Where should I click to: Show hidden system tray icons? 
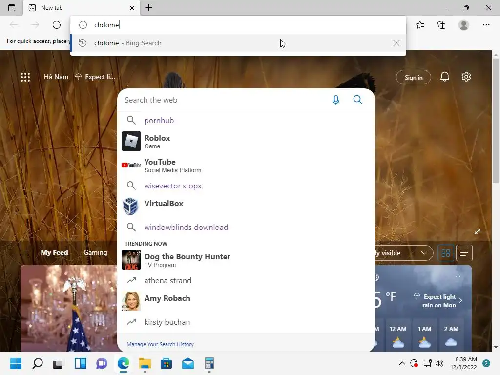pos(402,363)
